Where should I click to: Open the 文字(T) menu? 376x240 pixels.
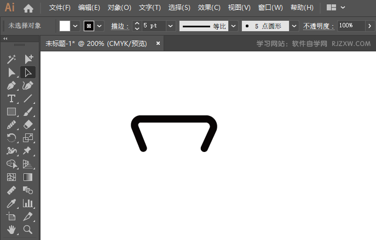point(149,8)
